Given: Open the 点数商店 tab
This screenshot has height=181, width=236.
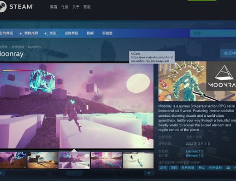Looking at the screenshot, I should click(71, 33).
